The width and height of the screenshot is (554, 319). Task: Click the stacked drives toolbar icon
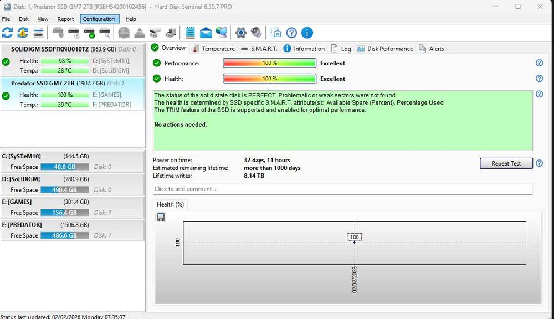point(171,33)
